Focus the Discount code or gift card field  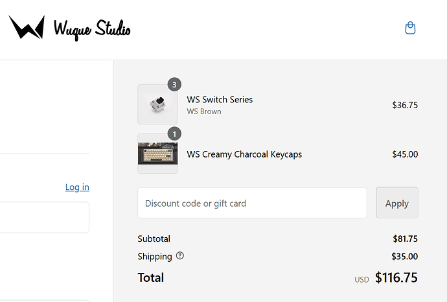click(x=252, y=203)
